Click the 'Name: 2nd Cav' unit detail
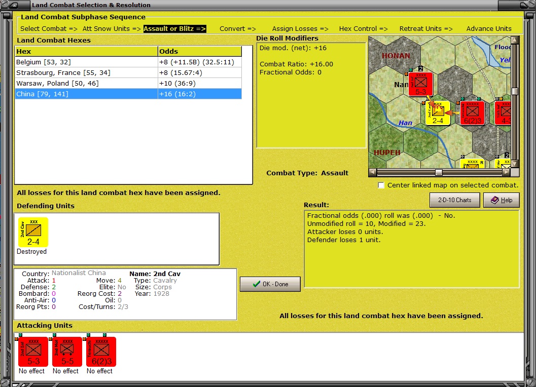This screenshot has height=387, width=536. pyautogui.click(x=155, y=274)
